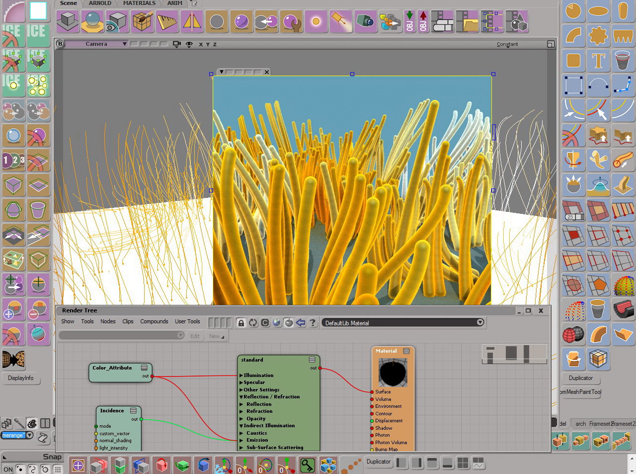Click the Duplicator button on the right panel
636x474 pixels.
pyautogui.click(x=580, y=378)
